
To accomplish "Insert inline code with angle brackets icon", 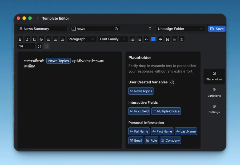I will [x=146, y=39].
